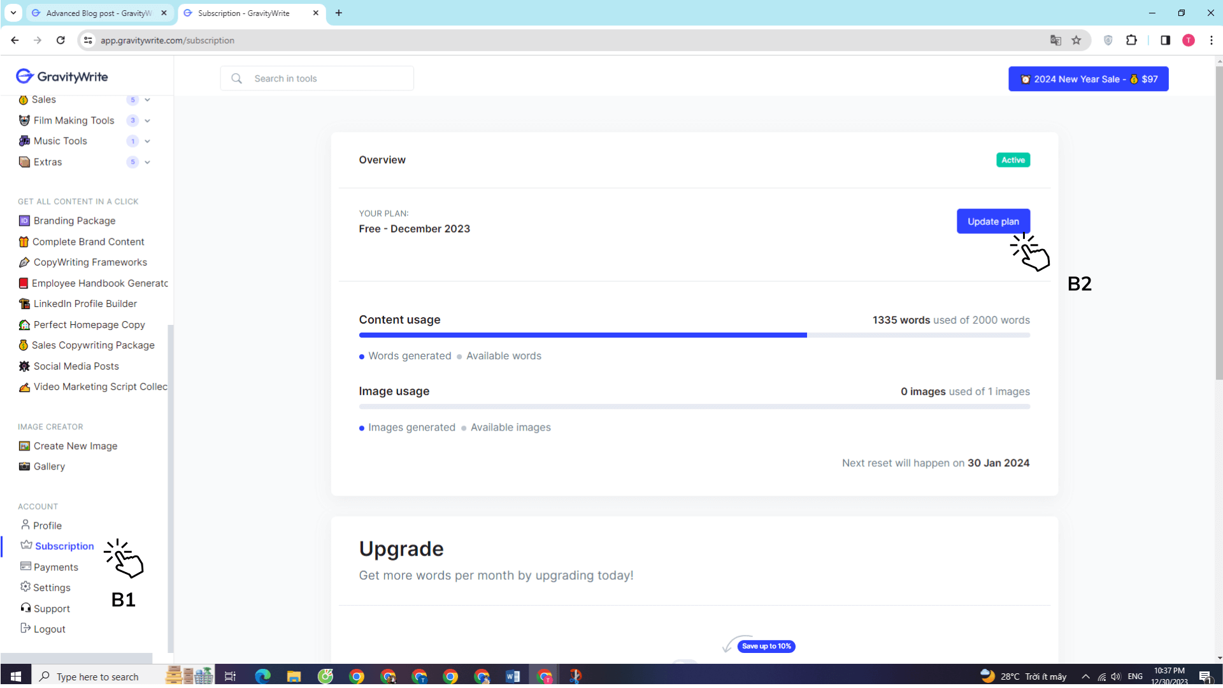Click the Active status badge

tap(1013, 160)
